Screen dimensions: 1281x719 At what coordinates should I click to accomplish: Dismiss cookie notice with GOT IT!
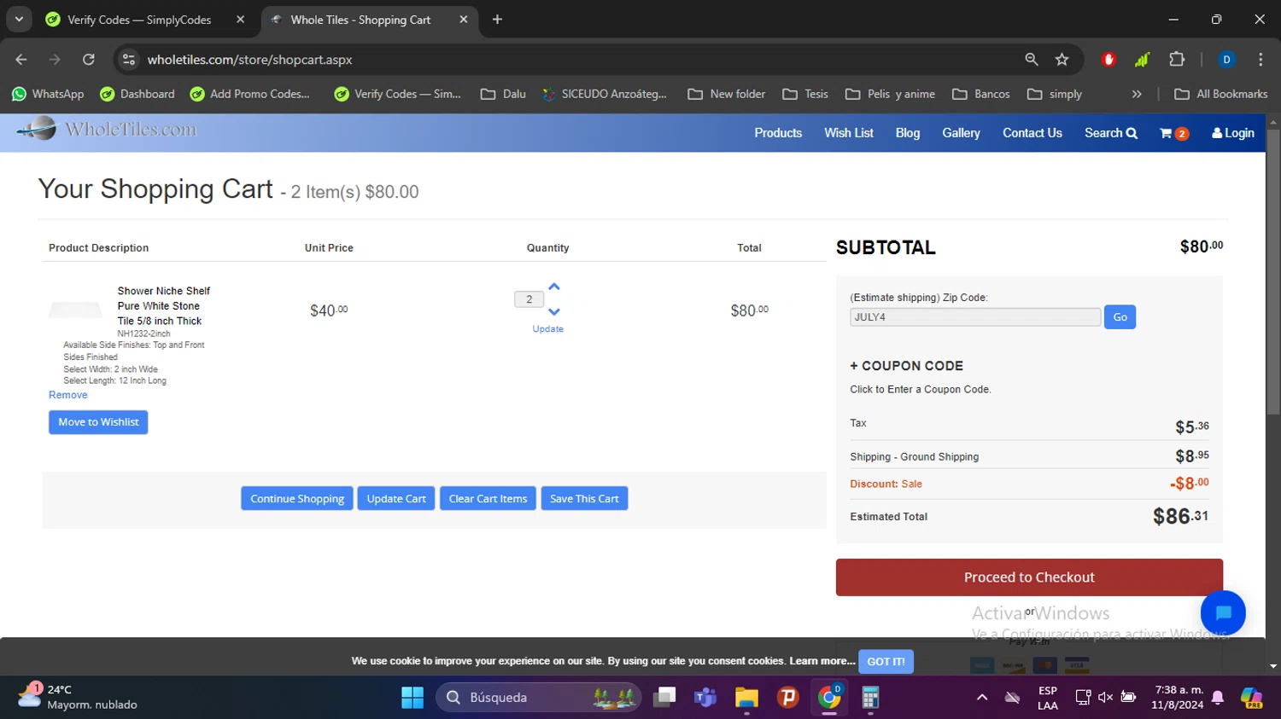886,661
